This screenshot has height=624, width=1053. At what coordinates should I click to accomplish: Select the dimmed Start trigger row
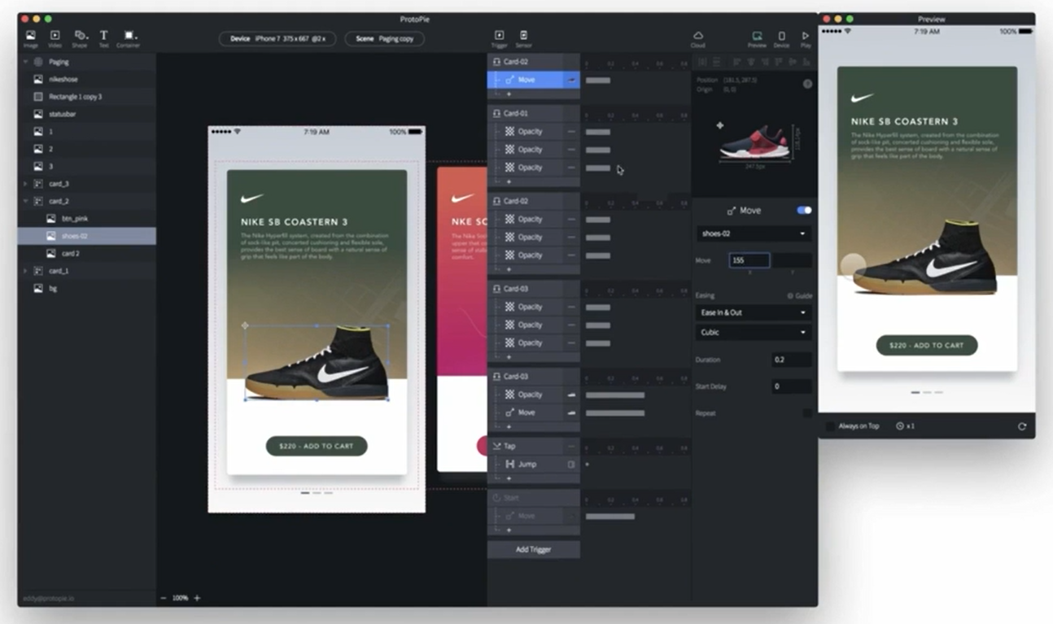tap(533, 498)
